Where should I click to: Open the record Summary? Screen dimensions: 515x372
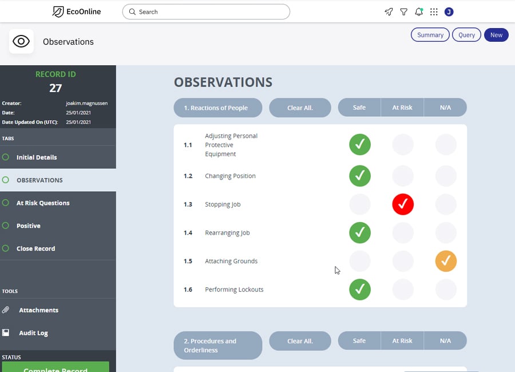(430, 34)
